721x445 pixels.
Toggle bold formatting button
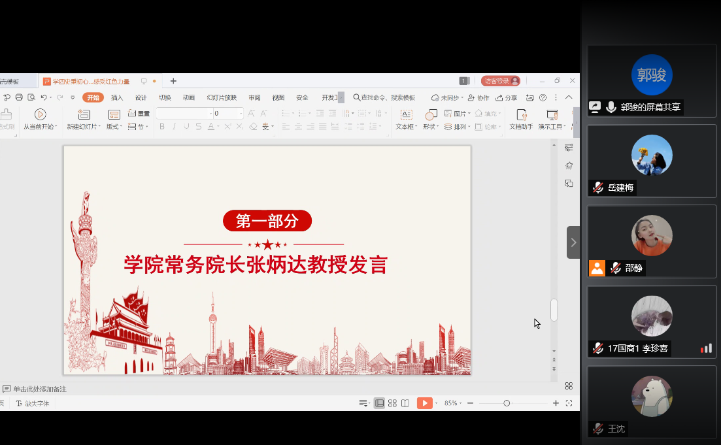tap(162, 127)
